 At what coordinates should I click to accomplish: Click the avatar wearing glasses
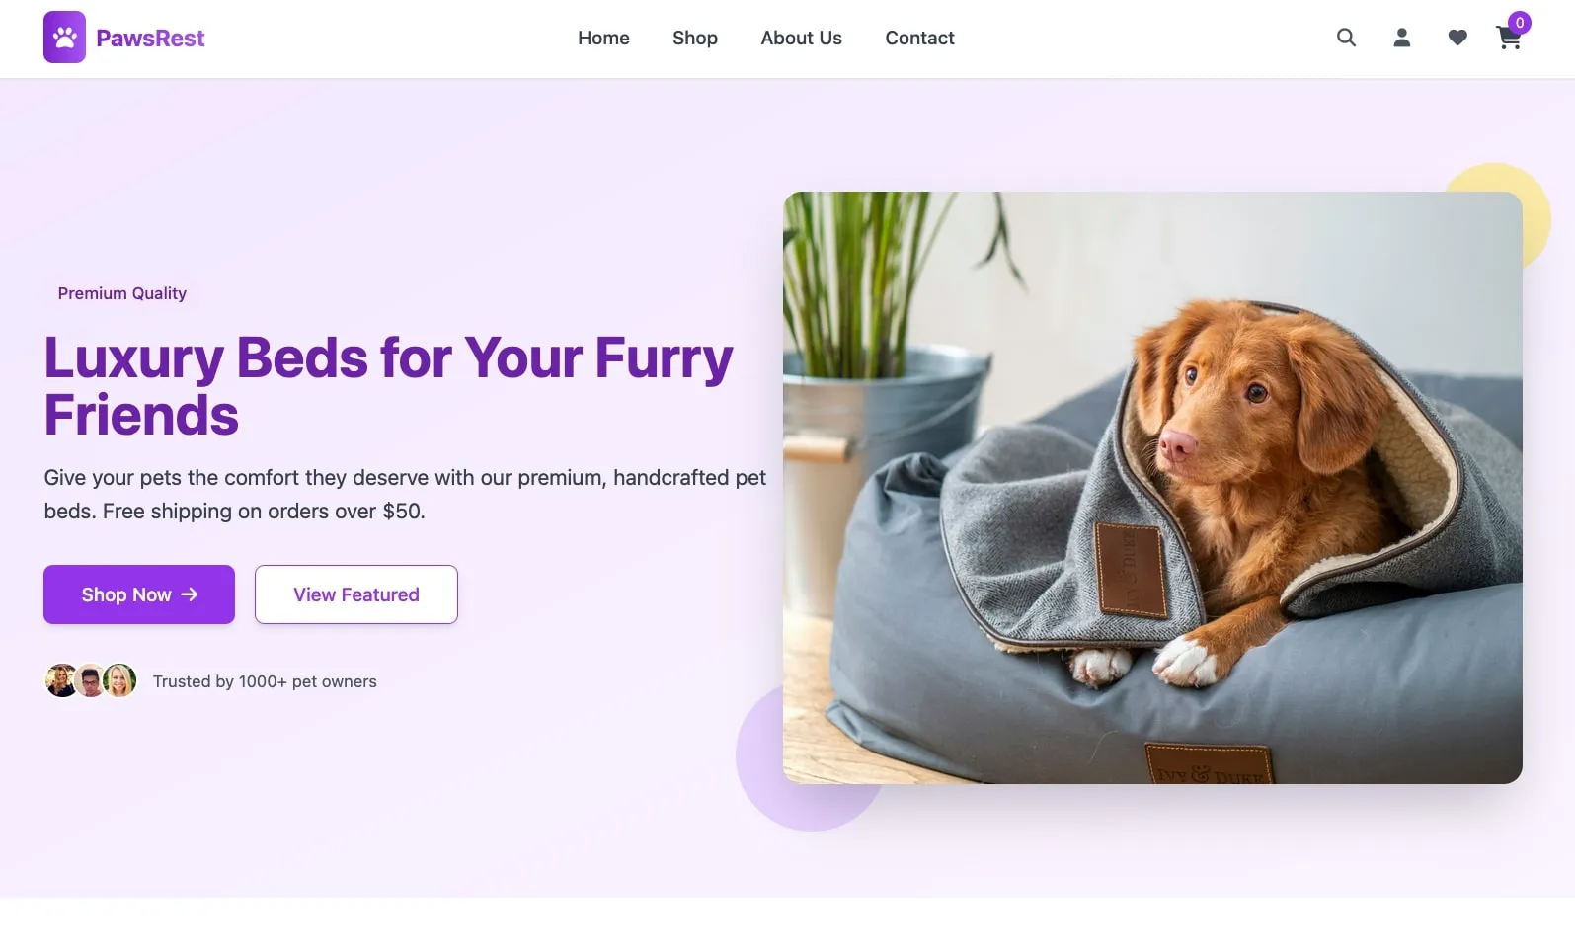coord(91,680)
